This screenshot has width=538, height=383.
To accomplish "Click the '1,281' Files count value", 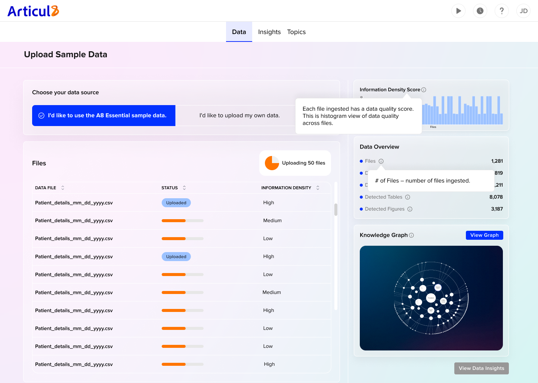I will pos(497,161).
